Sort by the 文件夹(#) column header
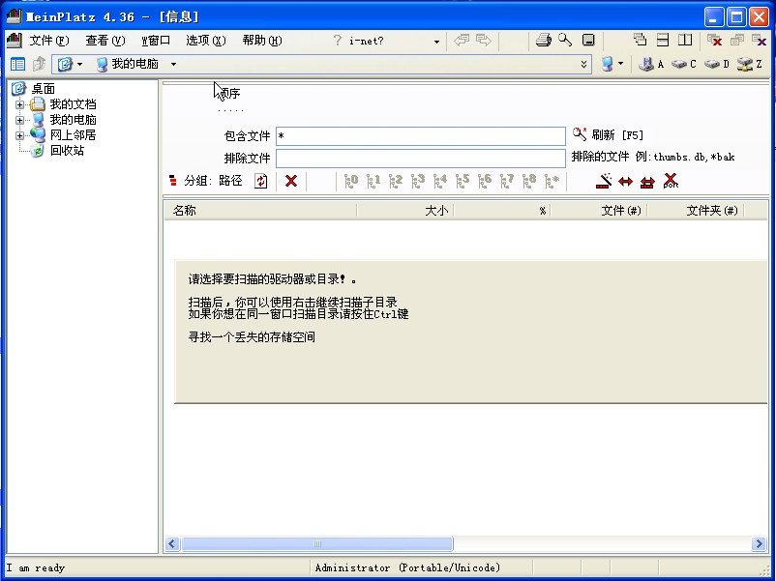The image size is (776, 581). tap(696, 211)
